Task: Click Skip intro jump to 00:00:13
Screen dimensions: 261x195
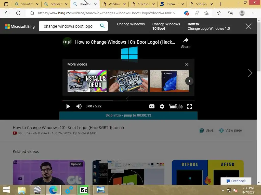Action: click(x=128, y=116)
